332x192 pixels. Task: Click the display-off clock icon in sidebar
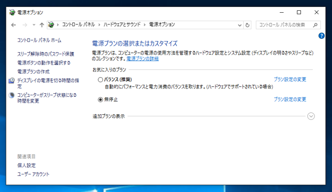[x=12, y=81]
